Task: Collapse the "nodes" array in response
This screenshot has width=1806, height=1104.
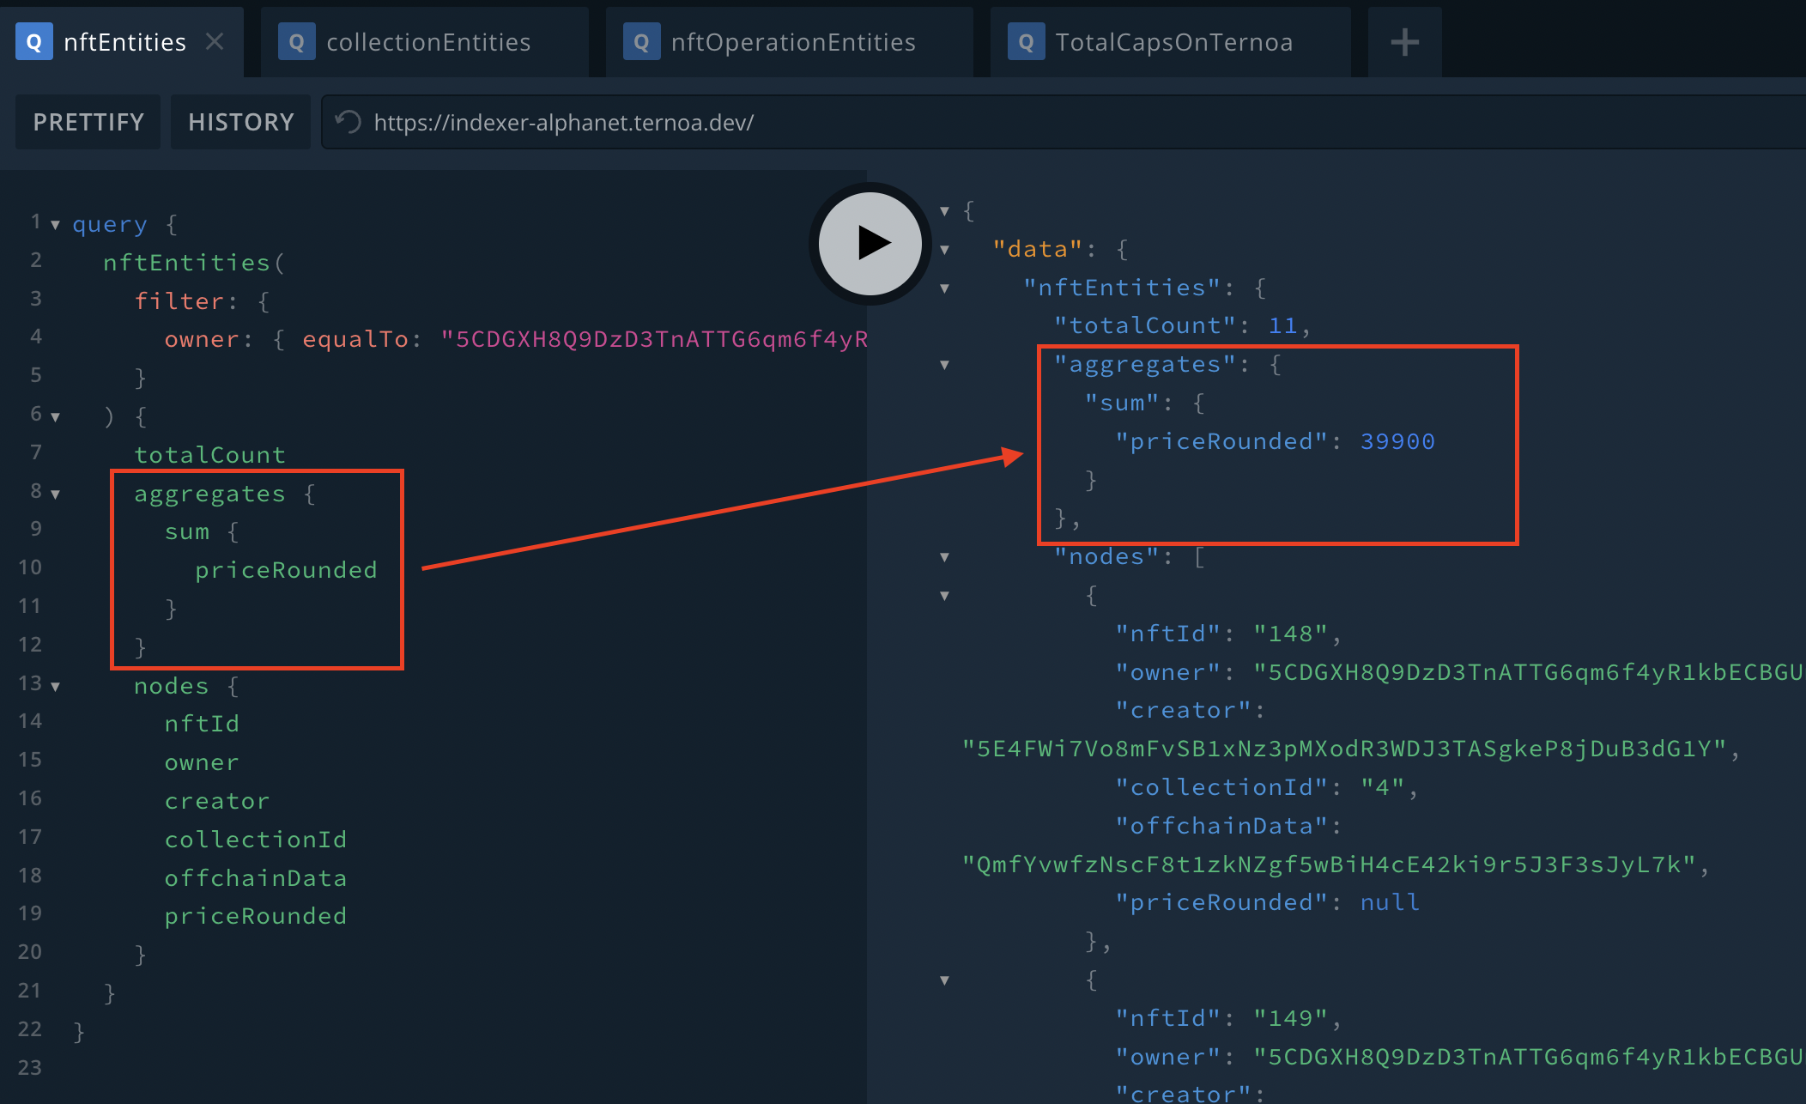Action: tap(944, 557)
